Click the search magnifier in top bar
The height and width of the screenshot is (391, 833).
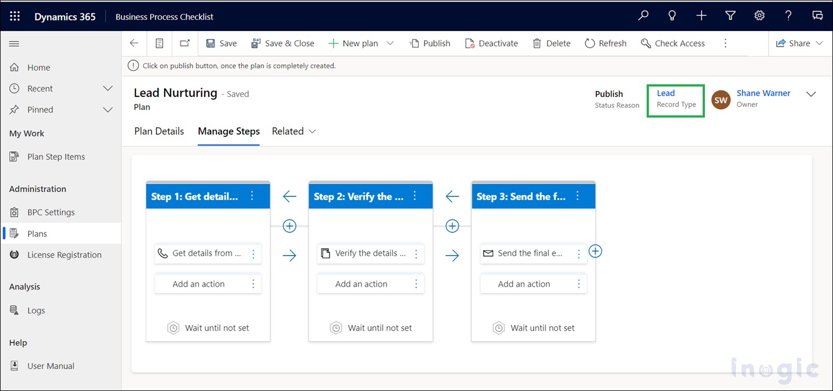pyautogui.click(x=643, y=16)
